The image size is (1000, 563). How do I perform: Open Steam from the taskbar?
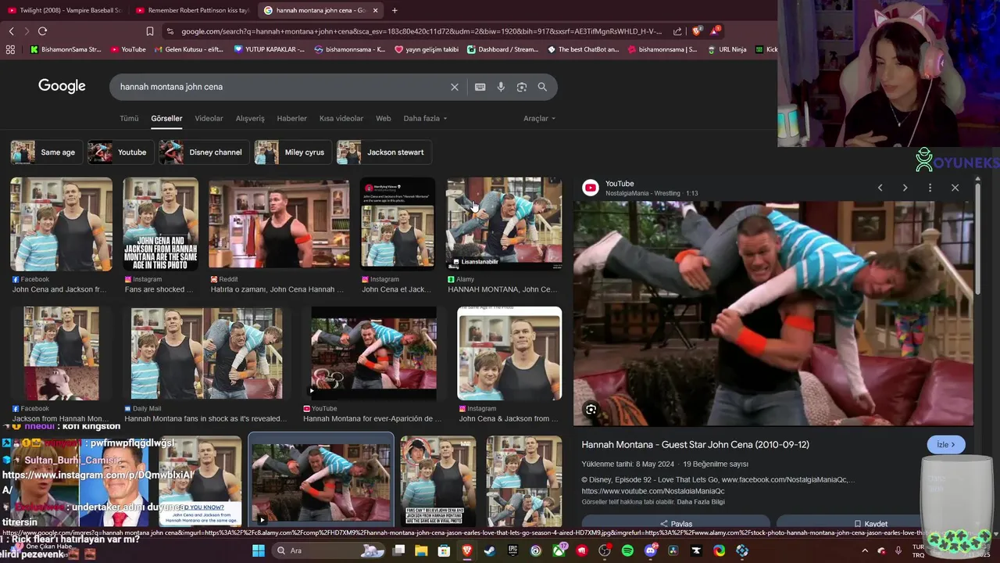pyautogui.click(x=489, y=550)
